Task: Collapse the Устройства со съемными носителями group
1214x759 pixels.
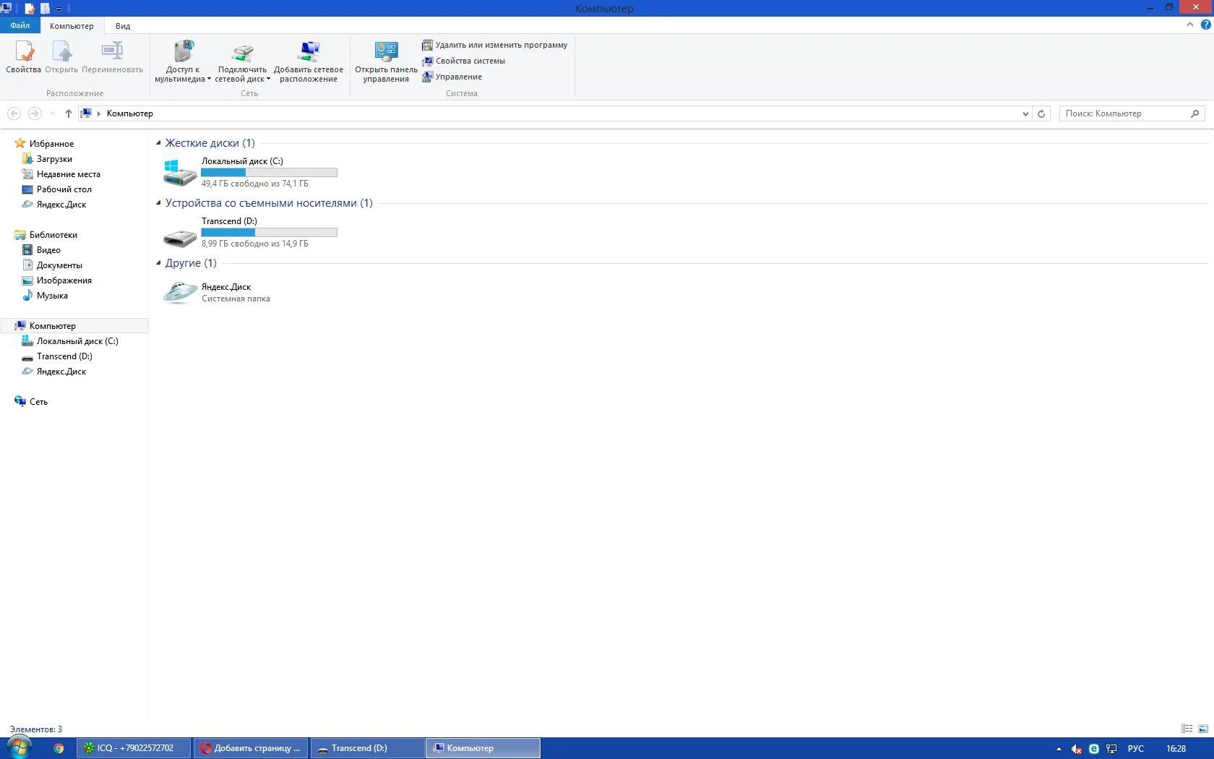Action: point(158,203)
